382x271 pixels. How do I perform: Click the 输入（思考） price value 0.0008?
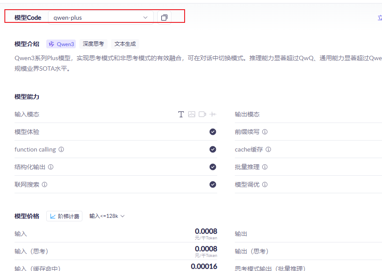point(206,249)
